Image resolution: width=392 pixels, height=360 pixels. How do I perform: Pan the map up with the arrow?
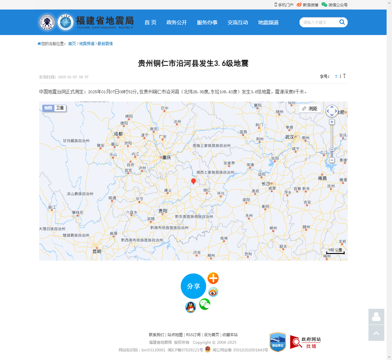click(x=332, y=107)
